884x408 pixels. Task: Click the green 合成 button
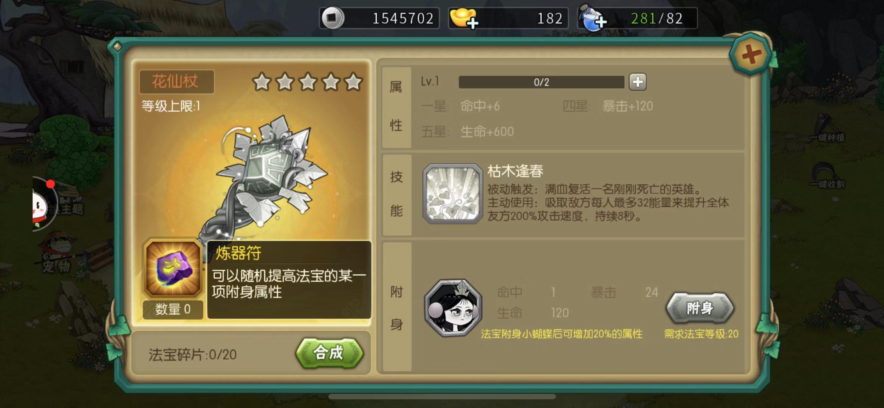(329, 353)
